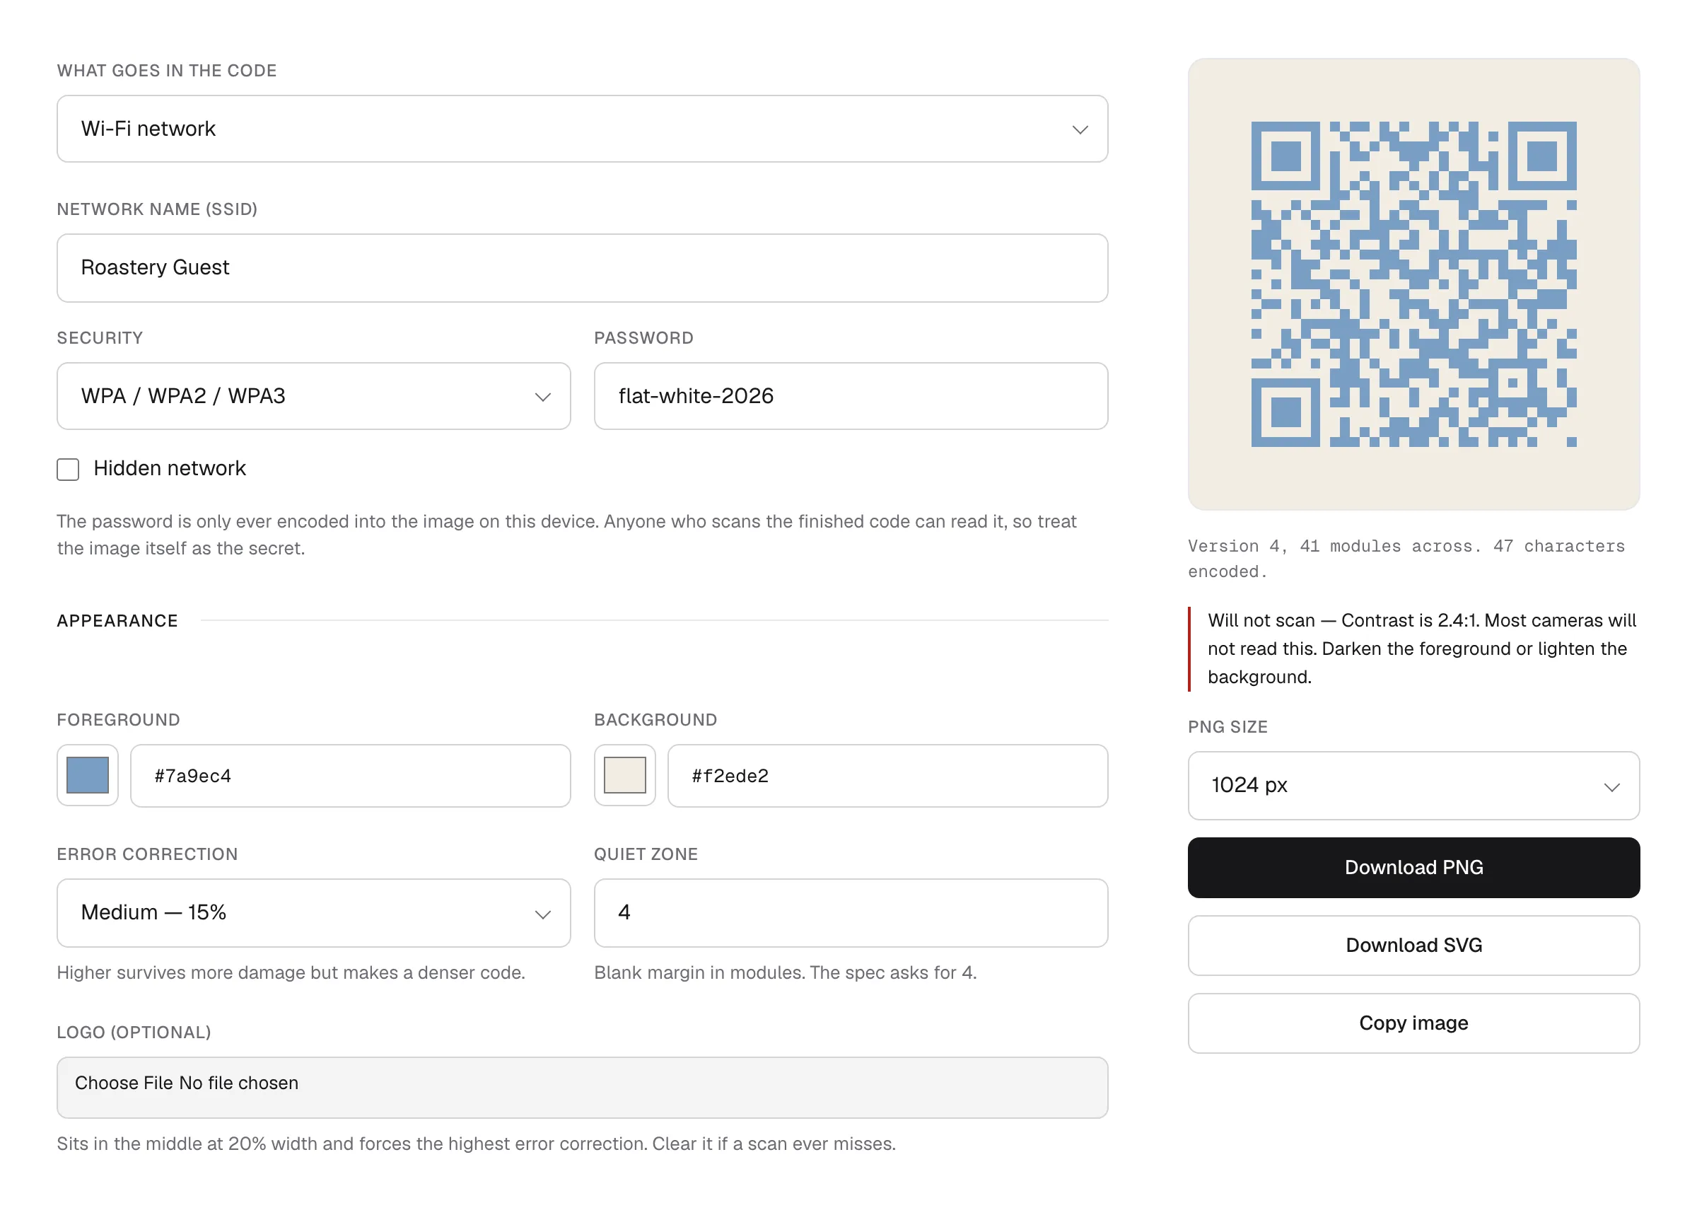
Task: Download the QR code as PNG
Action: [1413, 868]
